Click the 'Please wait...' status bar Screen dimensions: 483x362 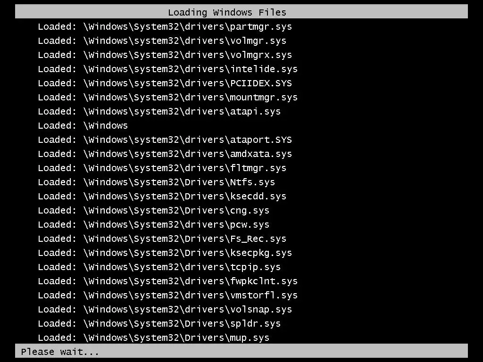click(x=241, y=351)
